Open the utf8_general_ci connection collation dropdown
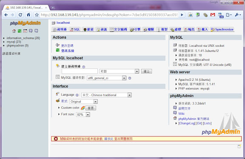 click(106, 78)
